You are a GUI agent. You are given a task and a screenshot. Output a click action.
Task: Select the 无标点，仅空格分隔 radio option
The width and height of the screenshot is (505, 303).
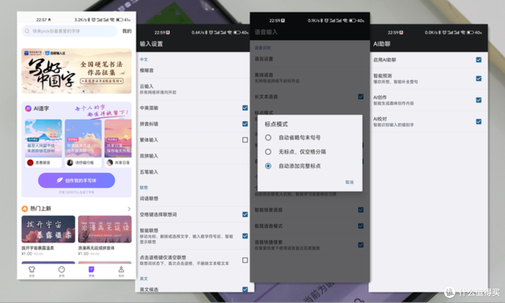point(268,152)
